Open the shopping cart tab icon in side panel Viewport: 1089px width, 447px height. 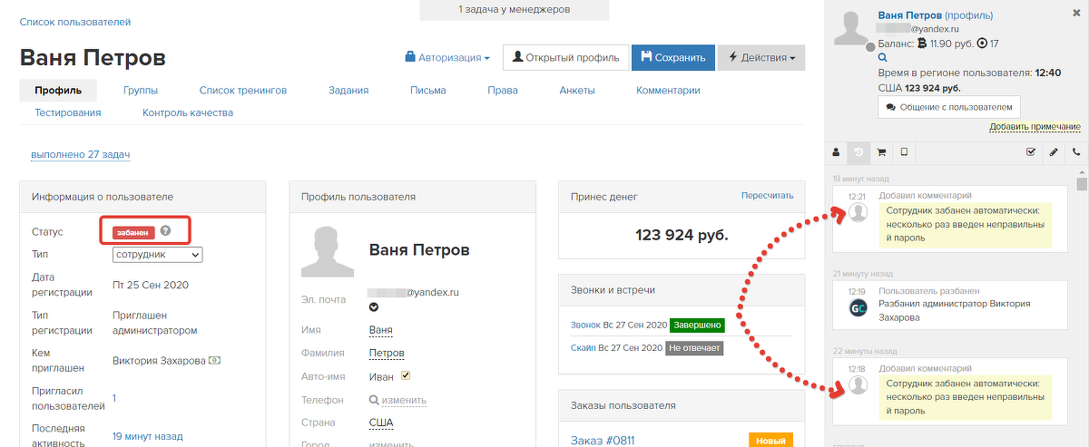coord(881,152)
